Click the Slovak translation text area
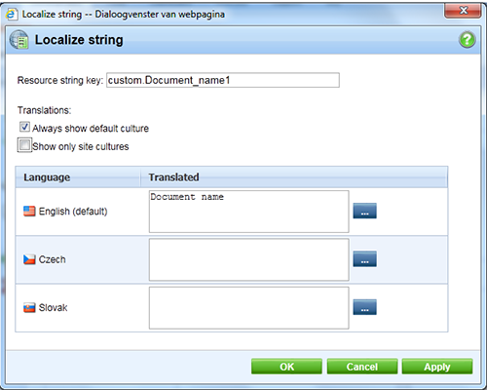487x390 pixels. pyautogui.click(x=249, y=308)
